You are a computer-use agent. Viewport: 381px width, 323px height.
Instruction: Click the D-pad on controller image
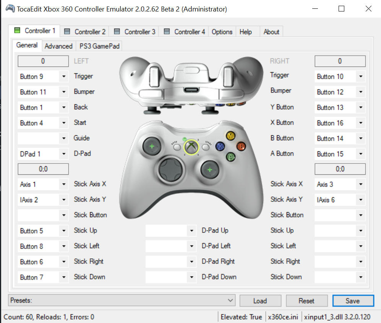170,170
